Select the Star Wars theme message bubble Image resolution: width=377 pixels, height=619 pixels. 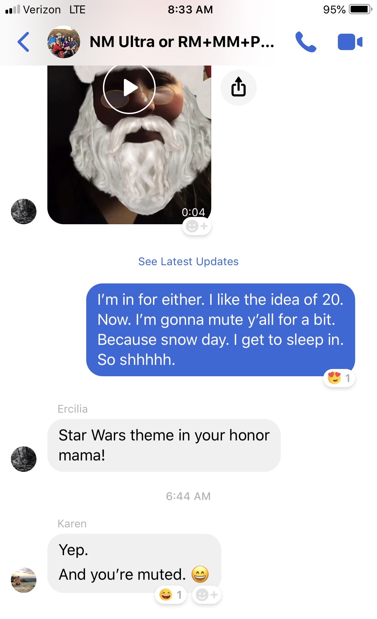[x=164, y=445]
